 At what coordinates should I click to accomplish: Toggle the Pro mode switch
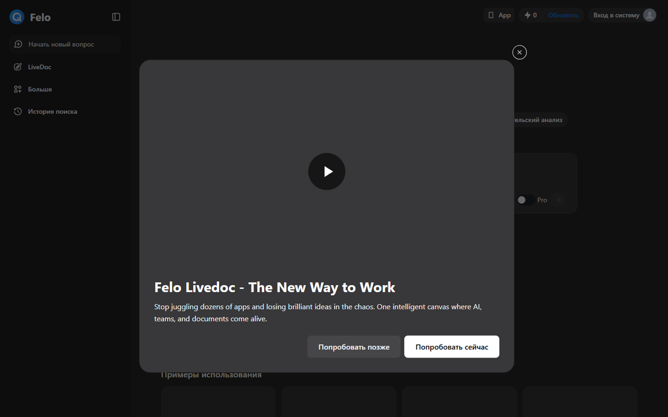coord(525,200)
